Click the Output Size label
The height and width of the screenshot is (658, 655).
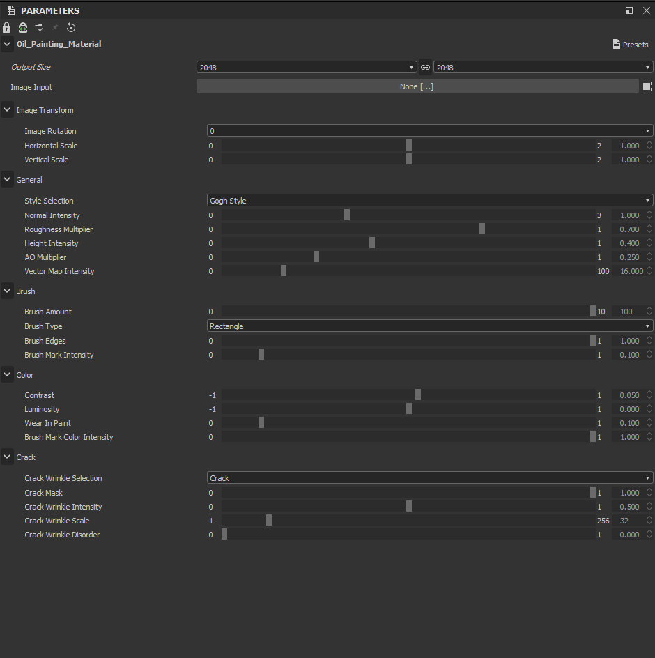click(31, 67)
